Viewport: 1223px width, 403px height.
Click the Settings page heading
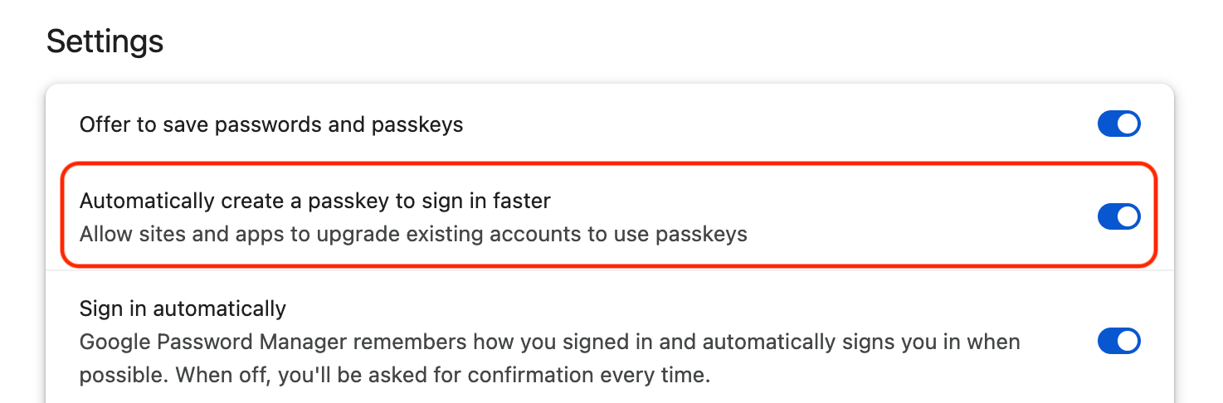point(105,41)
